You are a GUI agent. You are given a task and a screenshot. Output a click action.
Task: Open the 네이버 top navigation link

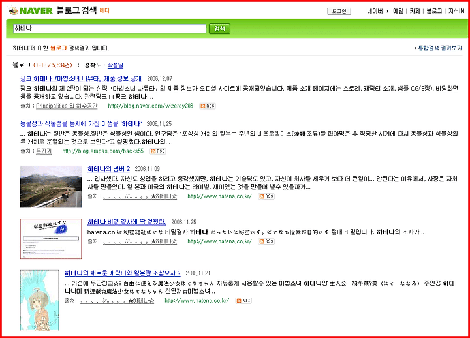[x=375, y=11]
